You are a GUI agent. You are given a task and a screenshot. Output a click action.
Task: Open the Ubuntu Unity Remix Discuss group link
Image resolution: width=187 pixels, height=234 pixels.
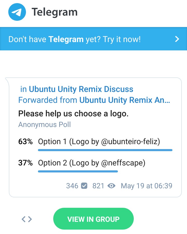(x=81, y=89)
